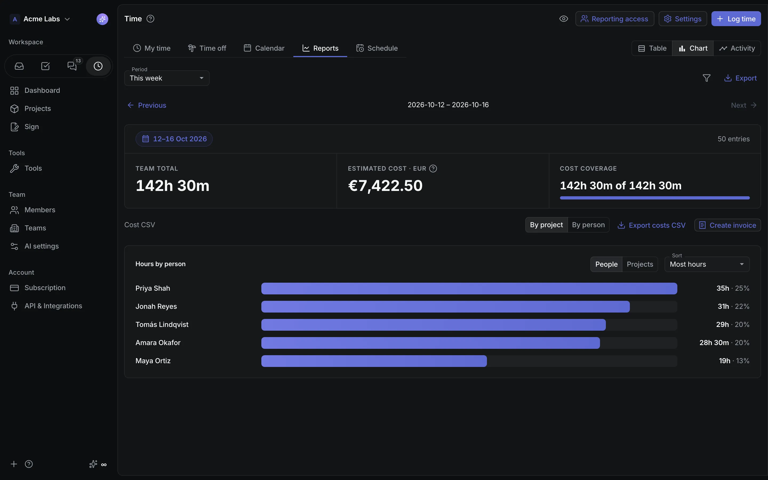Switch hours chart to People
This screenshot has width=768, height=480.
point(606,264)
